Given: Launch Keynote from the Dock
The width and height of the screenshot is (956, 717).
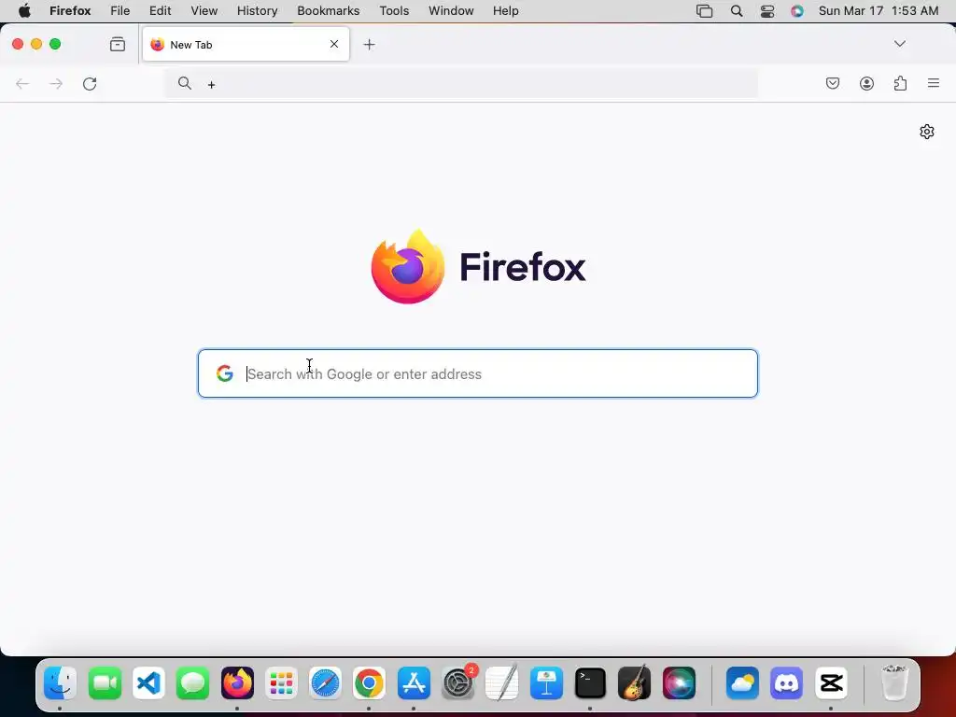Looking at the screenshot, I should tap(546, 682).
